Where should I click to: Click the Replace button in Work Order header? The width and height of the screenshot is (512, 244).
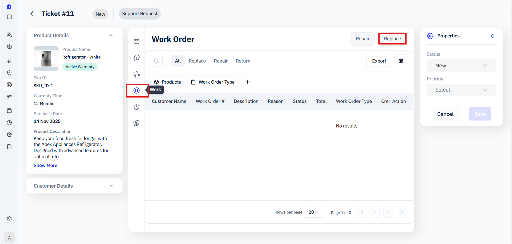coord(392,39)
